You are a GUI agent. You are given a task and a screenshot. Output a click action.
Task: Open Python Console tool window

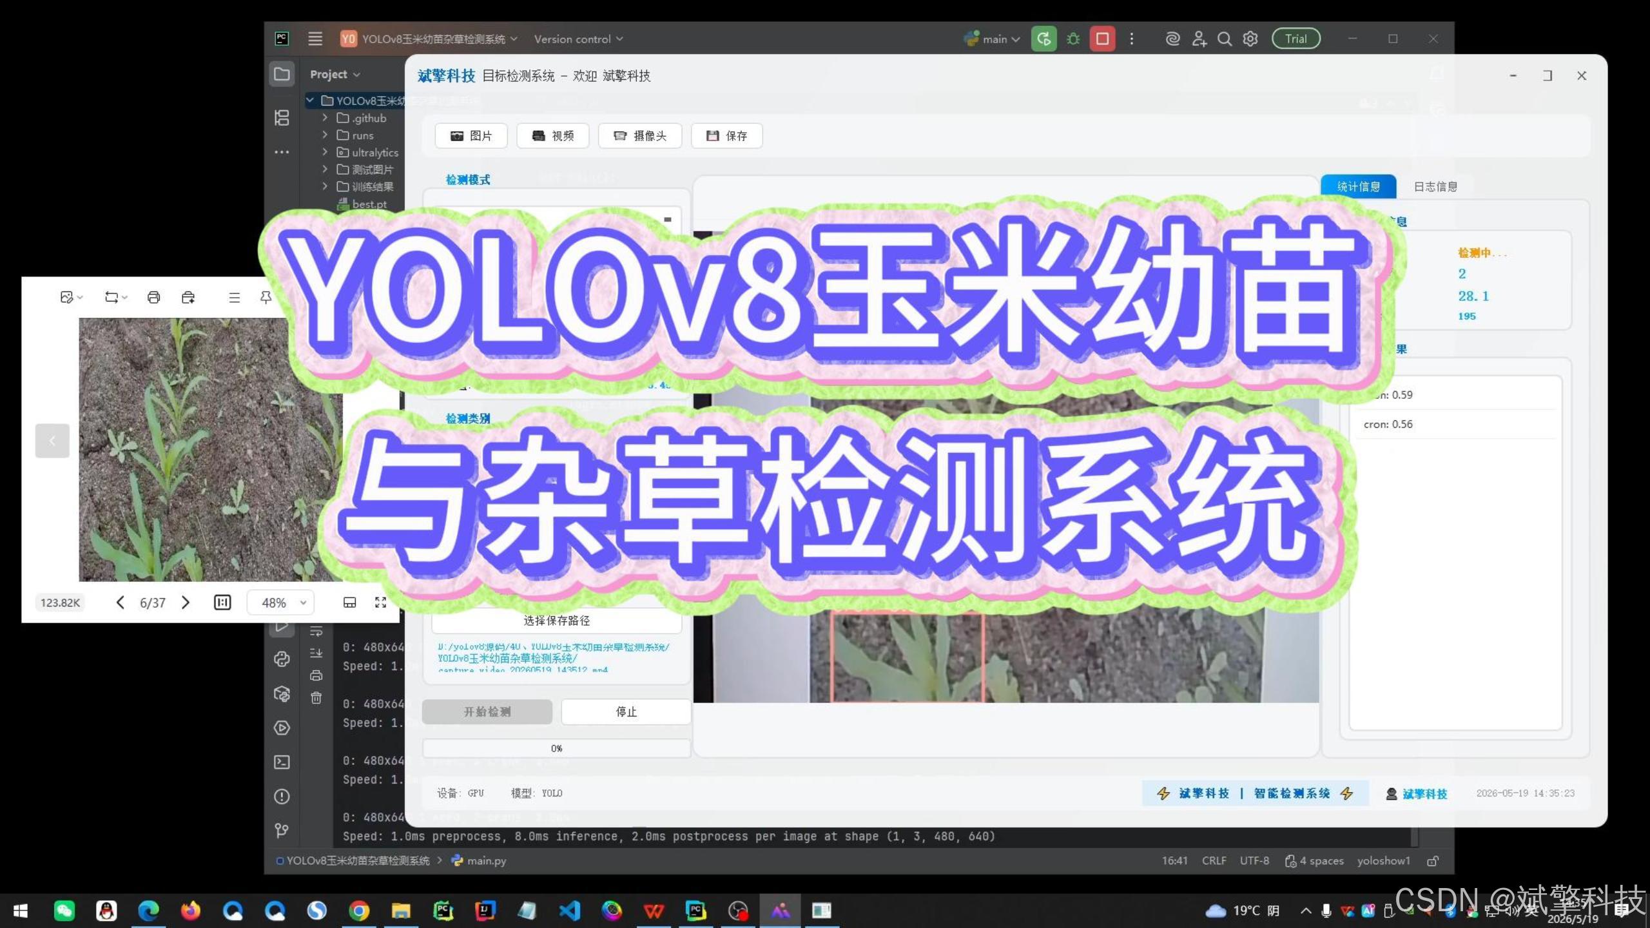tap(282, 659)
